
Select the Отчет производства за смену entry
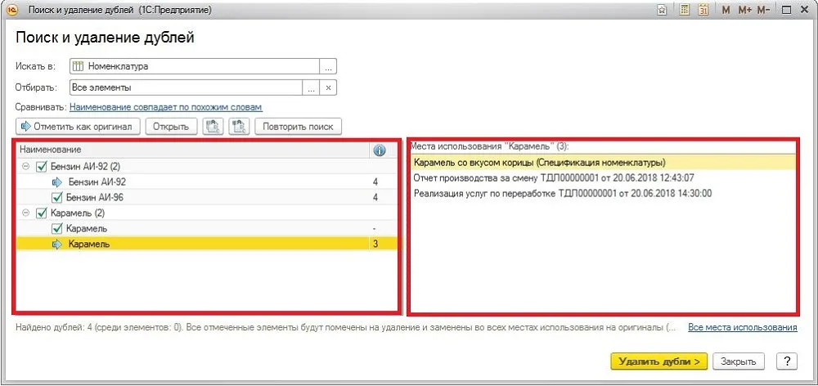tap(554, 178)
